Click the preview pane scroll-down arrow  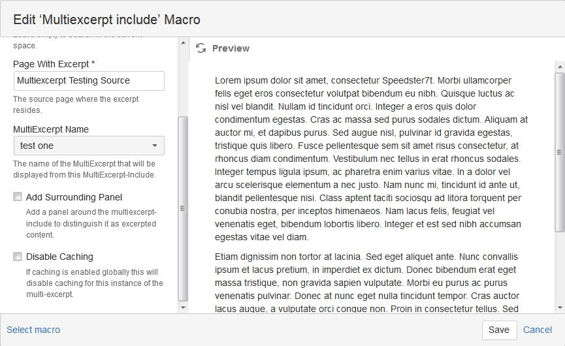pos(559,307)
